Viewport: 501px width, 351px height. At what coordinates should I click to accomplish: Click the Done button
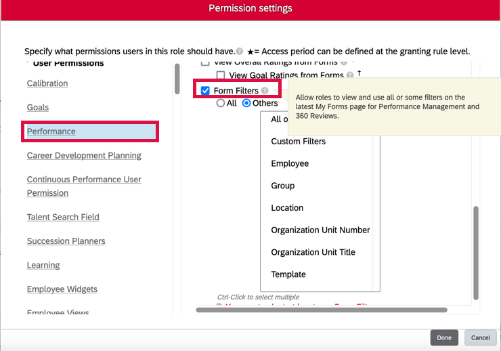[x=444, y=337]
